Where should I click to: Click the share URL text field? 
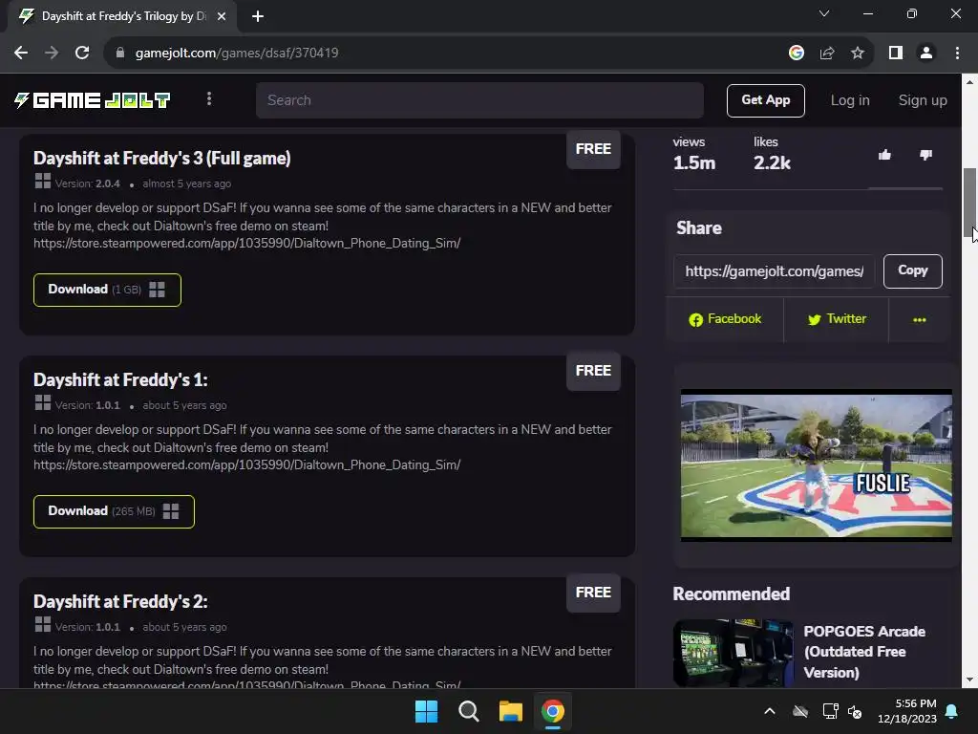[x=774, y=271]
